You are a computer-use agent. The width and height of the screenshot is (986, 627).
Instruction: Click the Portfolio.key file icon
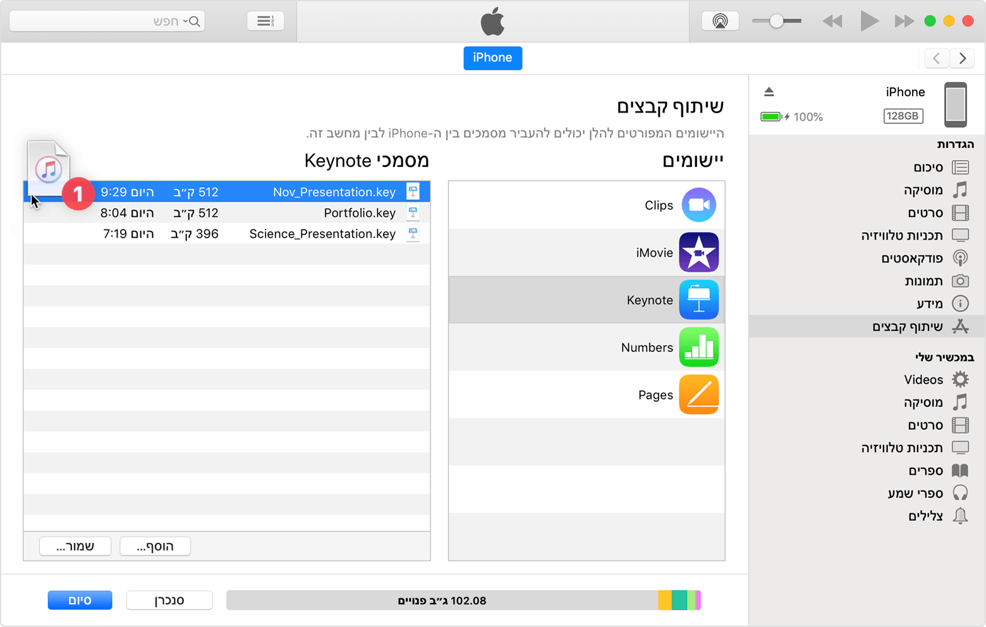click(x=413, y=212)
